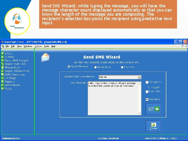
Task: Open the Inbox sidebar icon
Action: pyautogui.click(x=2, y=53)
